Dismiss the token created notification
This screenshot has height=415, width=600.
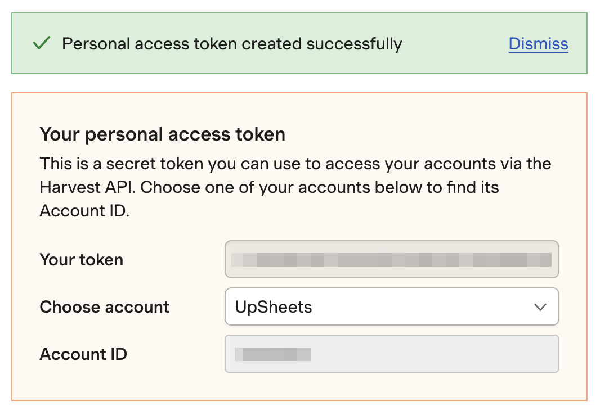(x=538, y=44)
